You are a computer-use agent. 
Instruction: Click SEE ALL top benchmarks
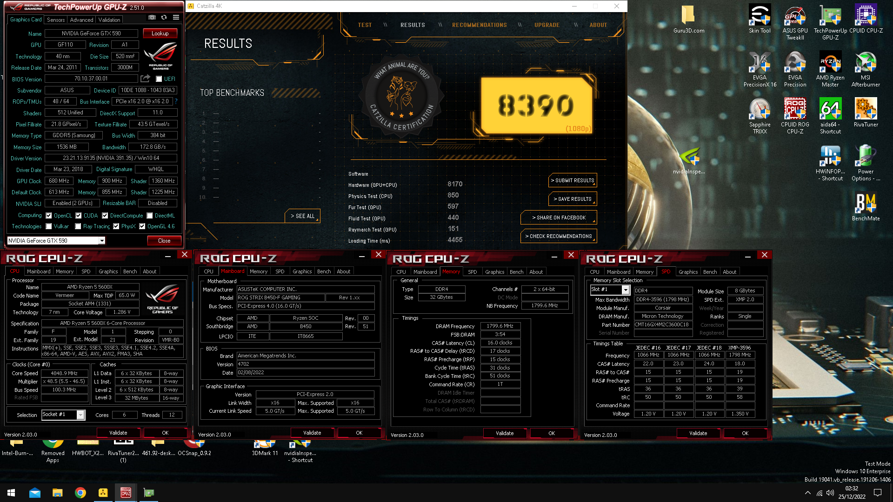[x=302, y=216]
